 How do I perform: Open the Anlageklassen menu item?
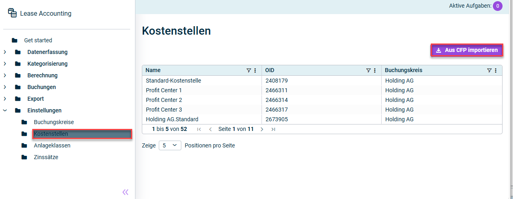pos(52,145)
